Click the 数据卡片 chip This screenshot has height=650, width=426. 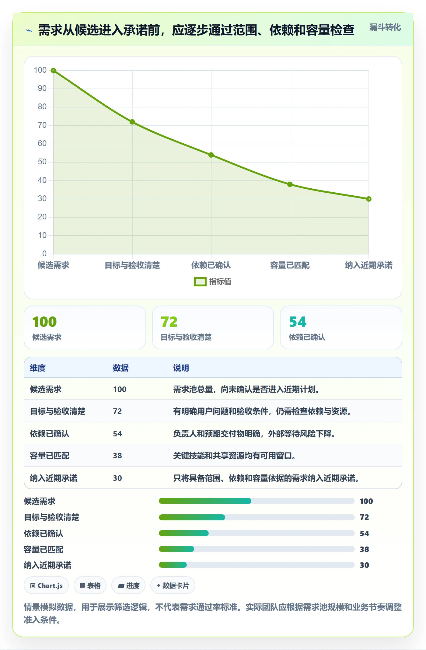pos(173,585)
